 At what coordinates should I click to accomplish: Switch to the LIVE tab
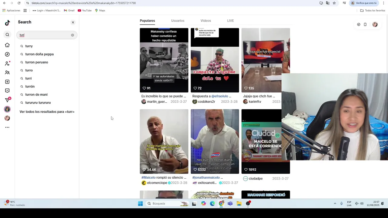pos(230,21)
